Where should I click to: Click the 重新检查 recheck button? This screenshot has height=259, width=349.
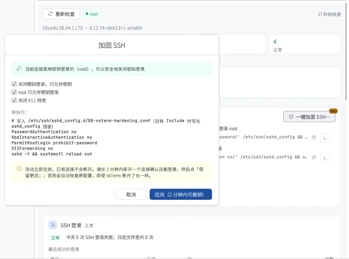pyautogui.click(x=61, y=14)
